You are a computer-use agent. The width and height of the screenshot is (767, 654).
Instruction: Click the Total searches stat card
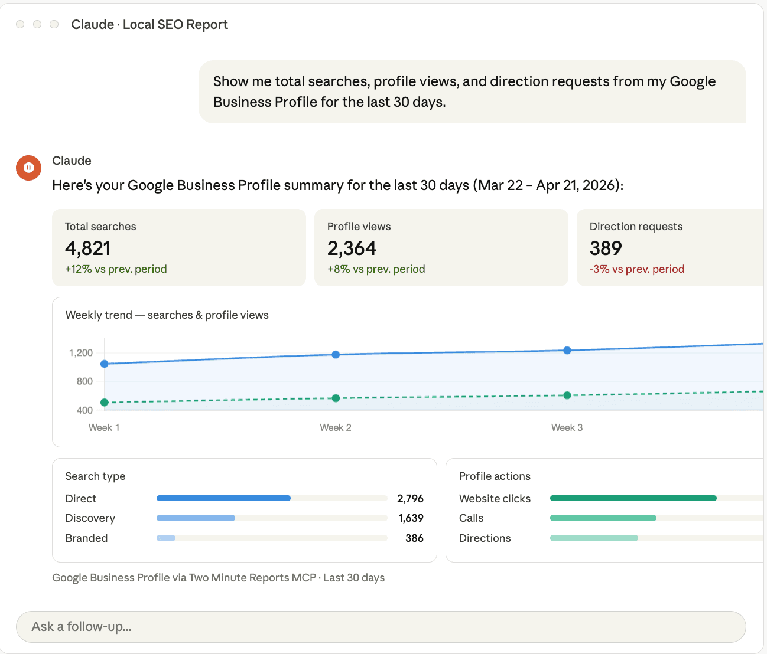click(179, 247)
